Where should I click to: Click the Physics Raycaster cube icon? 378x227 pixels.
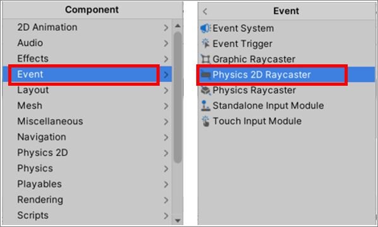click(x=206, y=90)
